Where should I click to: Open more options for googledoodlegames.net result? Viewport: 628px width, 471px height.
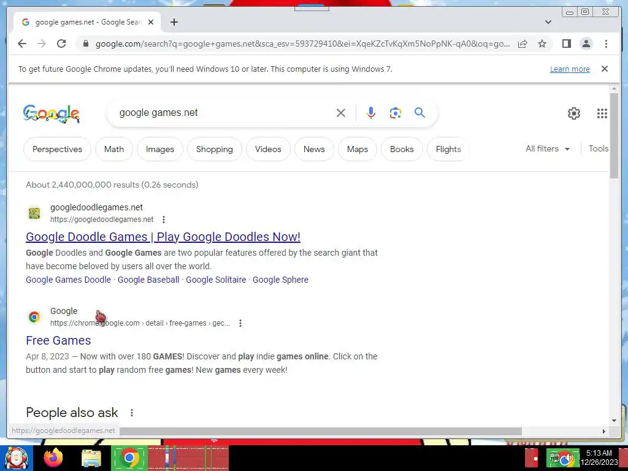(163, 220)
